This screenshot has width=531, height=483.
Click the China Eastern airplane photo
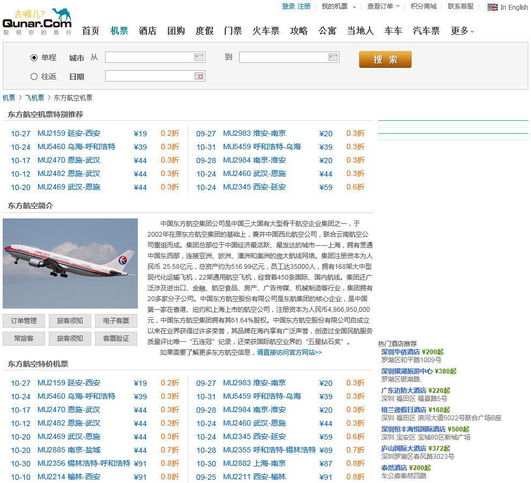pos(70,264)
